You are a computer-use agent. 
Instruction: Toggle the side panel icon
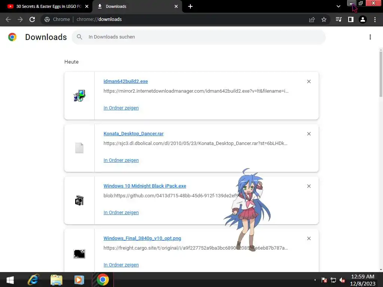coord(351,19)
